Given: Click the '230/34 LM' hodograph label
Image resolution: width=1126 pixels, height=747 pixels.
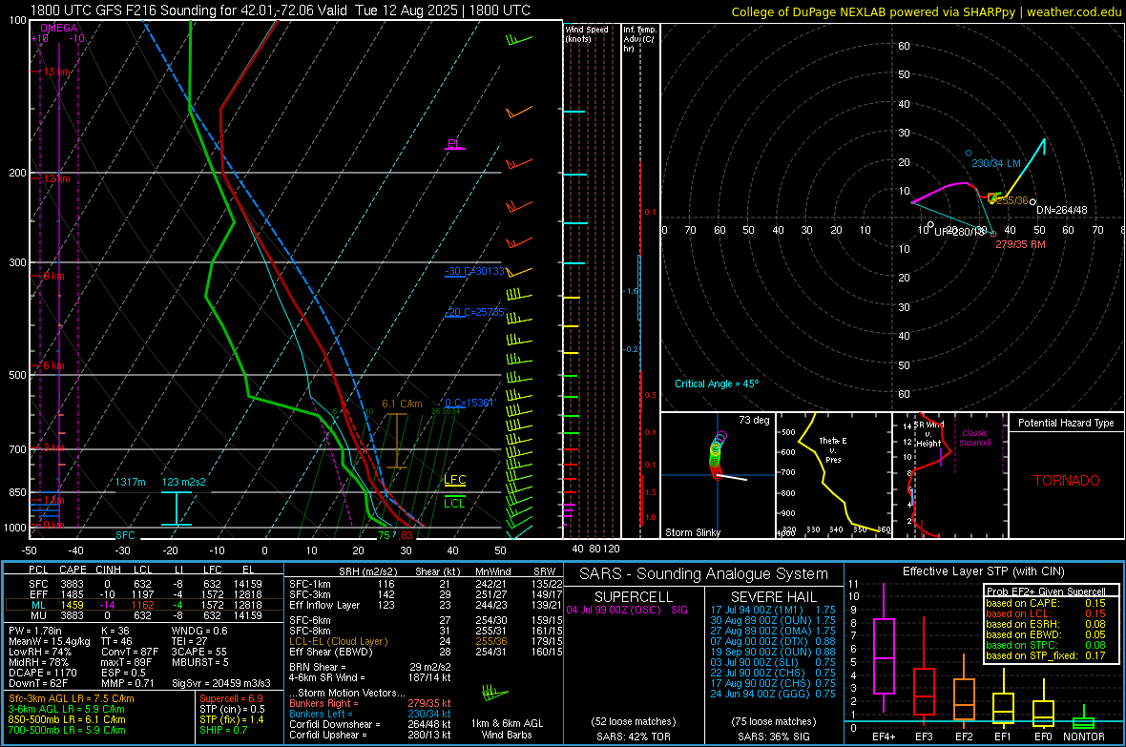Looking at the screenshot, I should pos(996,164).
